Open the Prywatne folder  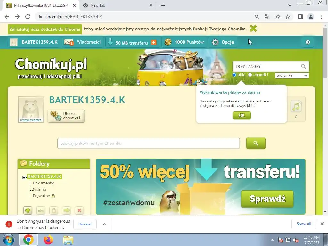coord(41,196)
